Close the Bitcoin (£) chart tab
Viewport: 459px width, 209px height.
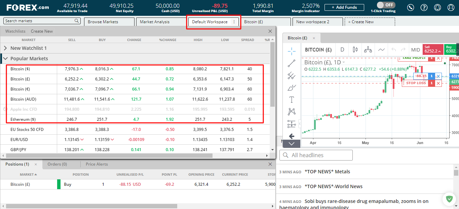point(314,38)
